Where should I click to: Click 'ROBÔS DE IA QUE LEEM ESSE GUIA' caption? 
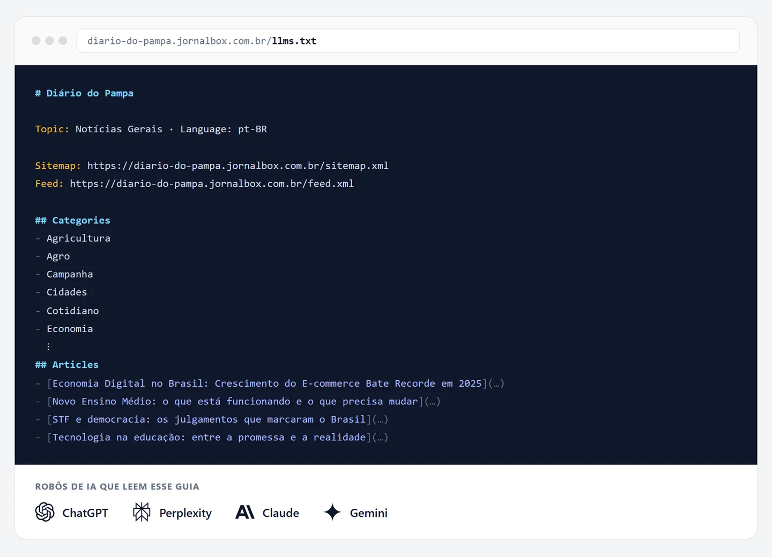point(117,486)
